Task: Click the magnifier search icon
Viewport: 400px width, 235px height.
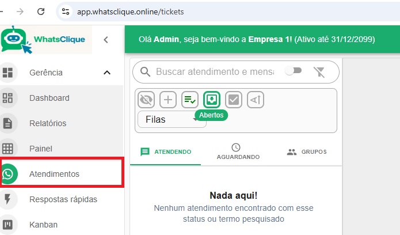Action: point(145,72)
